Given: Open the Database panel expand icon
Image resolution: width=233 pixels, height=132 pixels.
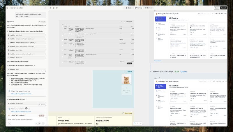Looking at the screenshot, I should tap(124, 21).
